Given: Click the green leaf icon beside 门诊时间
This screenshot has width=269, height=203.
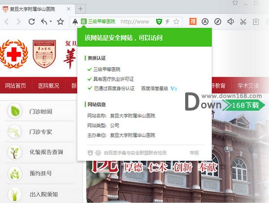Looking at the screenshot, I should tap(15, 111).
